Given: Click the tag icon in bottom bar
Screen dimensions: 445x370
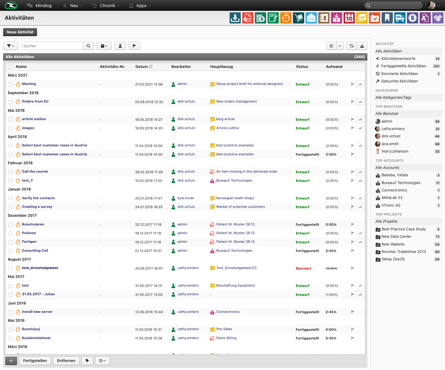Looking at the screenshot, I should 87,361.
